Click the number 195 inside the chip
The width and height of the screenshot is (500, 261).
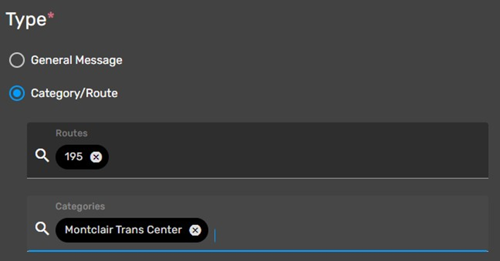73,157
